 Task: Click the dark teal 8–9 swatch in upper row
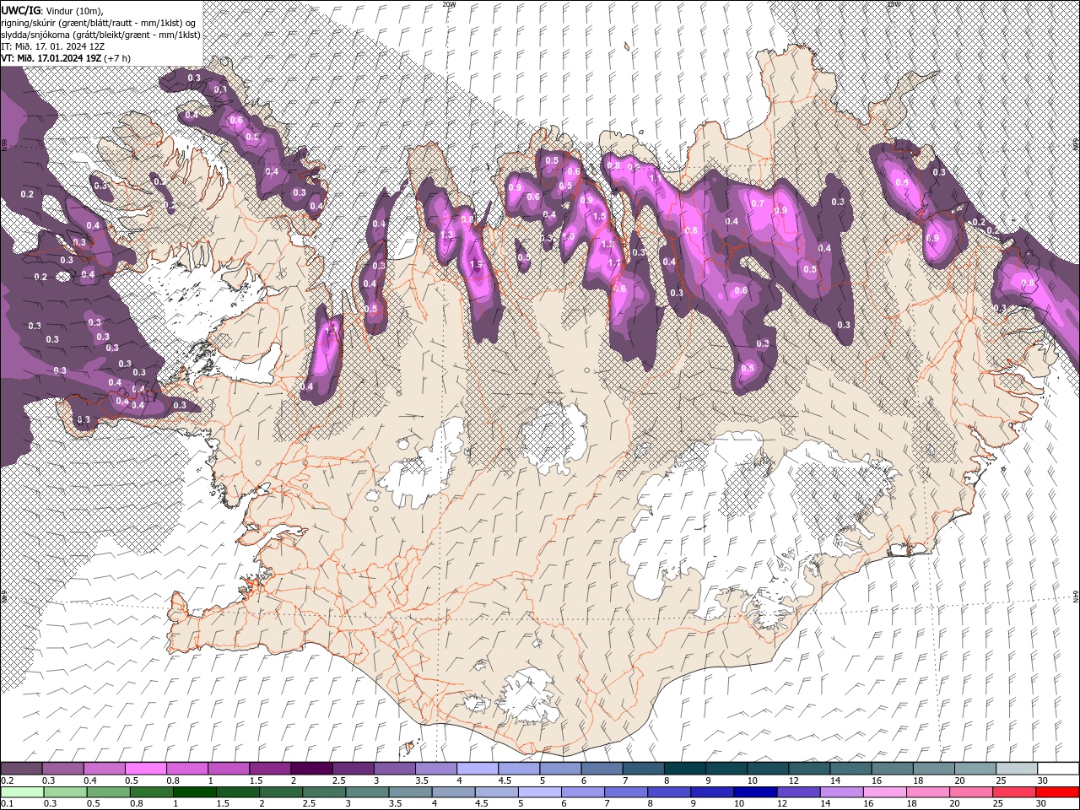(x=683, y=769)
